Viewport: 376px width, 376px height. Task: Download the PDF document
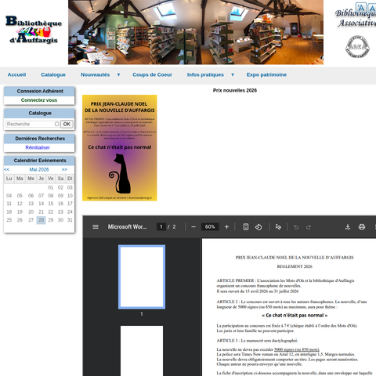[348, 226]
